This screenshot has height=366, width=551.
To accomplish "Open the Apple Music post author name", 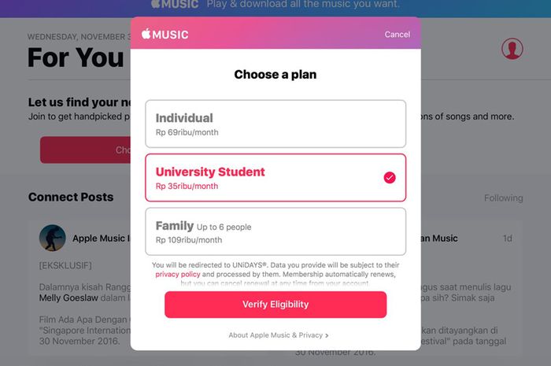I will [x=100, y=238].
